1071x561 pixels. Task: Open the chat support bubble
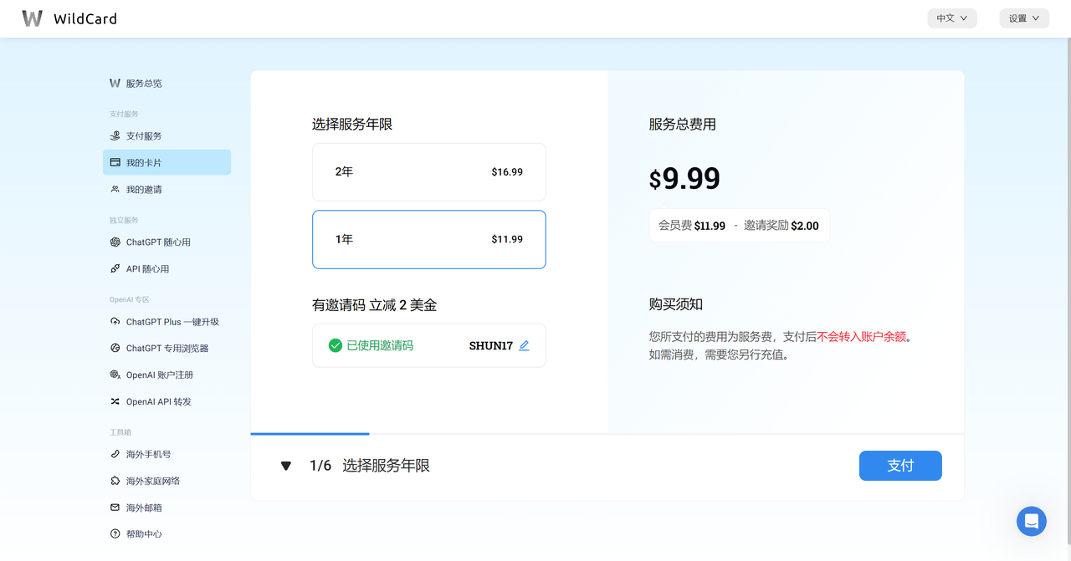pyautogui.click(x=1032, y=521)
